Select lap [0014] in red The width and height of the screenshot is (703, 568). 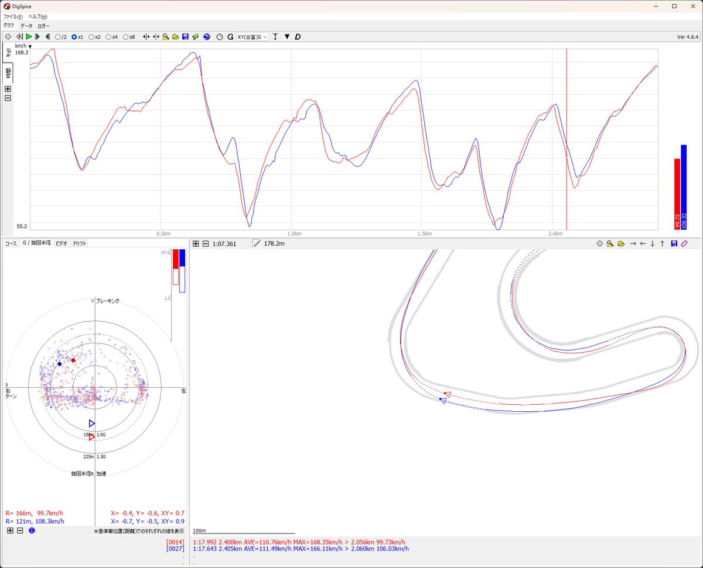tap(175, 542)
